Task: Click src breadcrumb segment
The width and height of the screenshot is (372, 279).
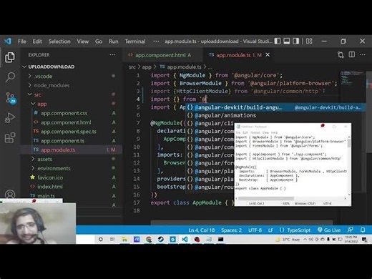Action: pyautogui.click(x=132, y=67)
